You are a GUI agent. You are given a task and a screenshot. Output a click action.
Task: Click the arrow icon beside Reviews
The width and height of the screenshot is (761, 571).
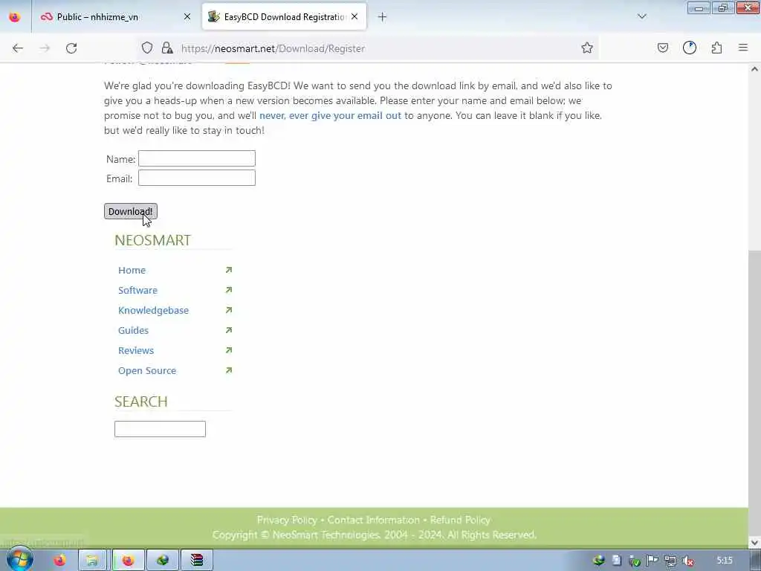tap(229, 350)
